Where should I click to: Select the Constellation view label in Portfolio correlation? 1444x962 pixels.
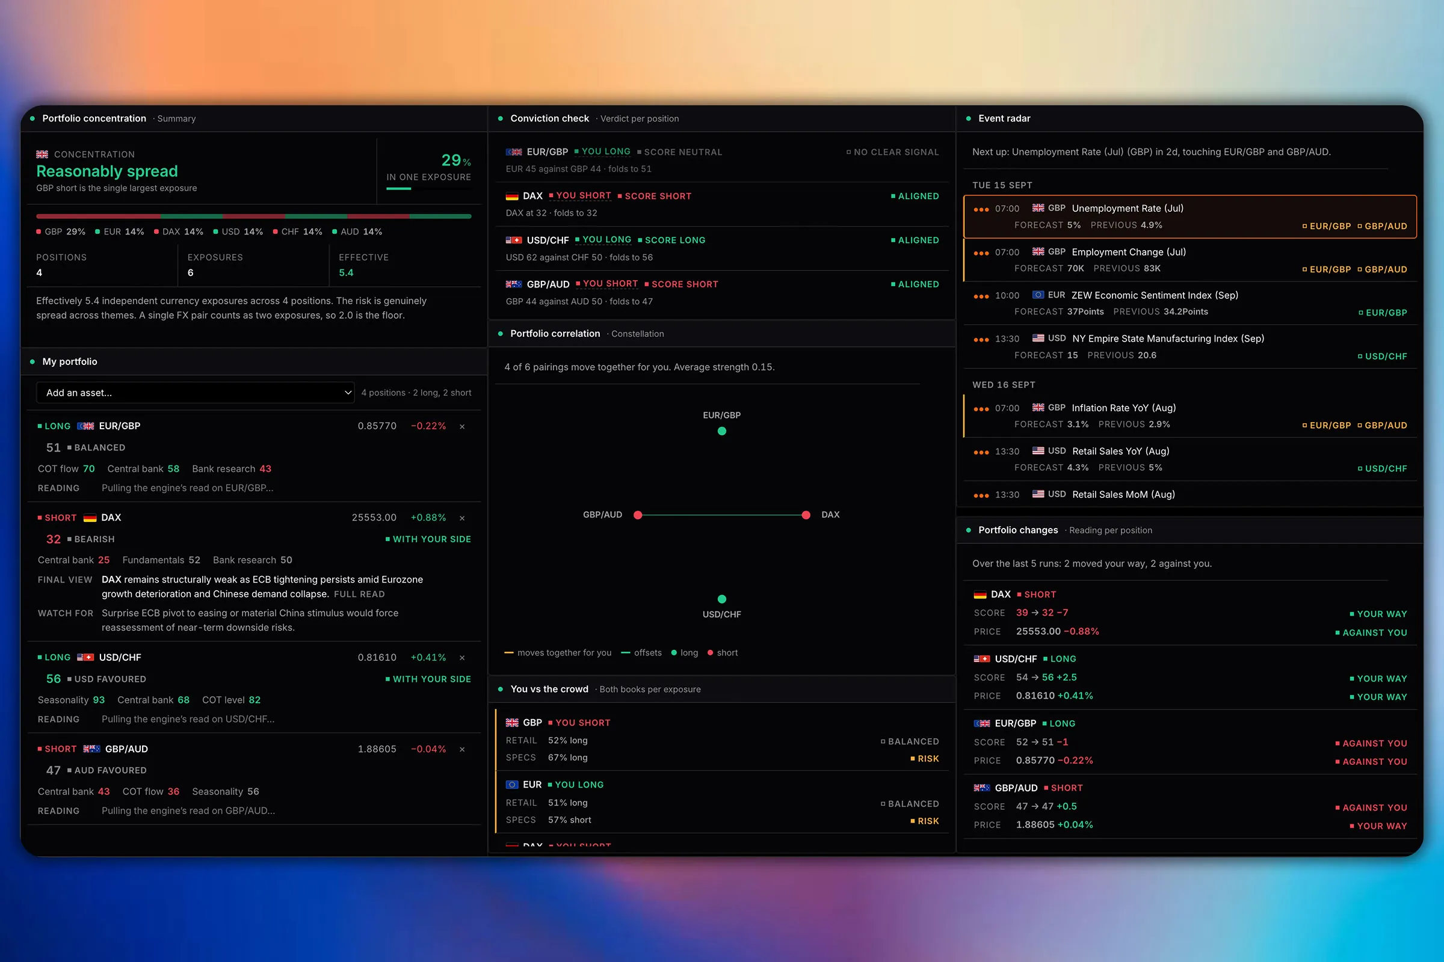(x=637, y=334)
